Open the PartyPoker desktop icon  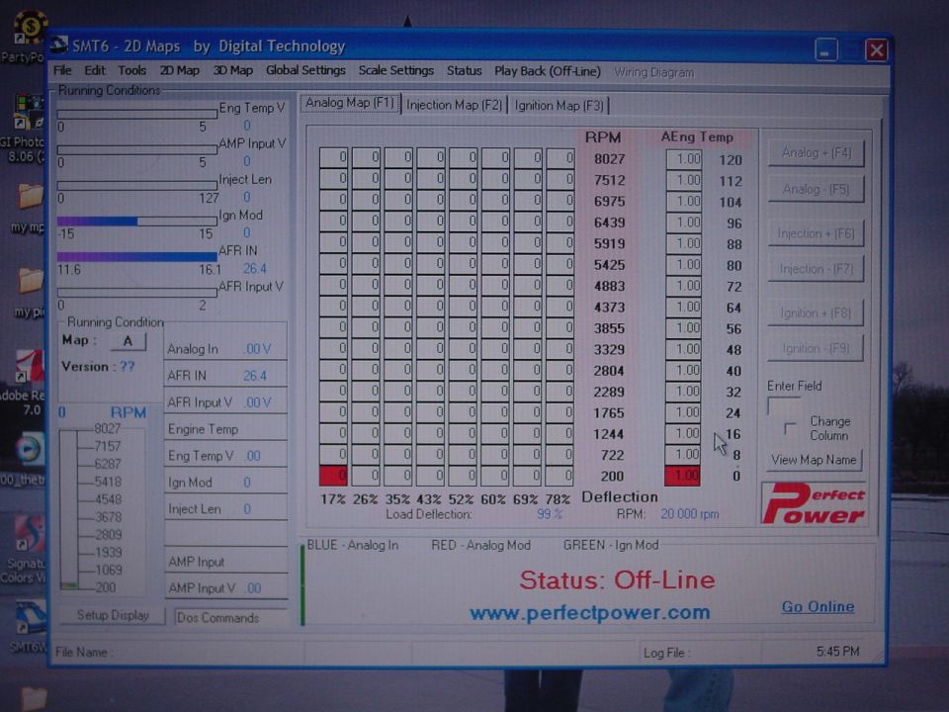(28, 37)
